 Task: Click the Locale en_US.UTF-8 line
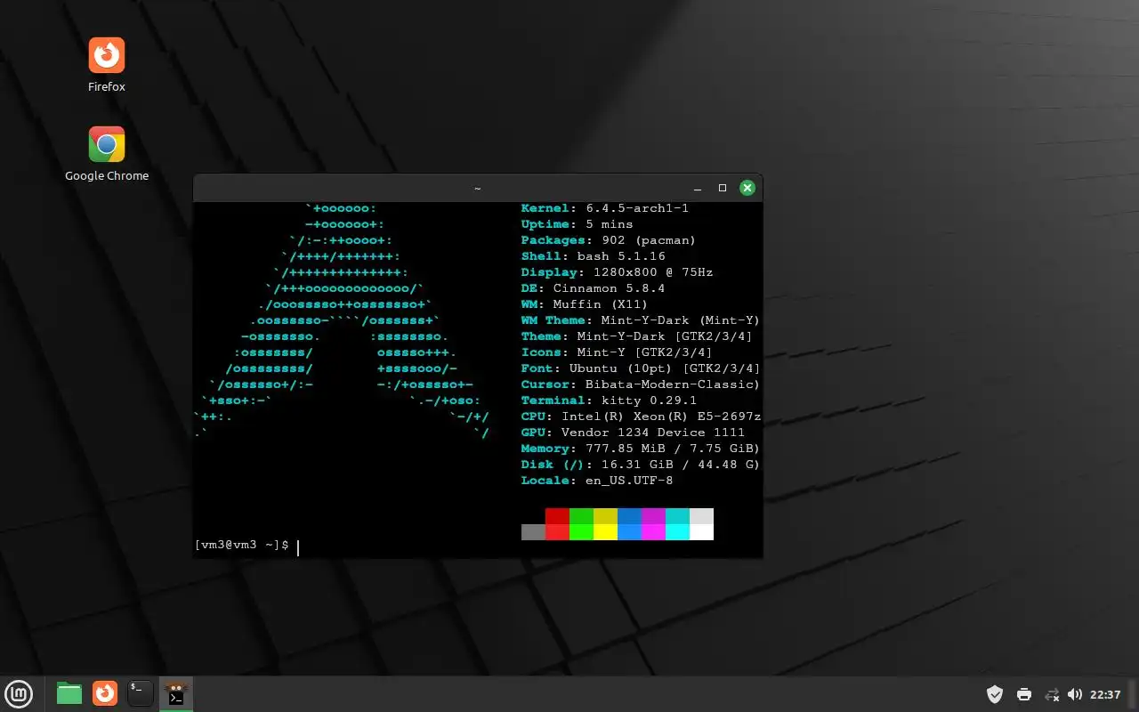(x=597, y=481)
